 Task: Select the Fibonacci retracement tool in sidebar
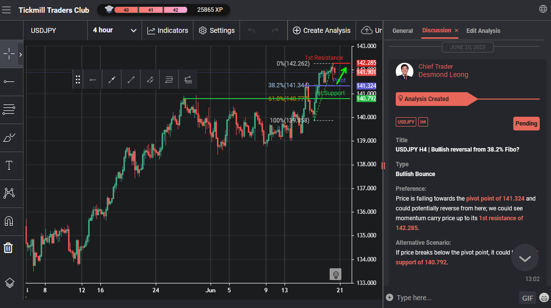pos(9,109)
